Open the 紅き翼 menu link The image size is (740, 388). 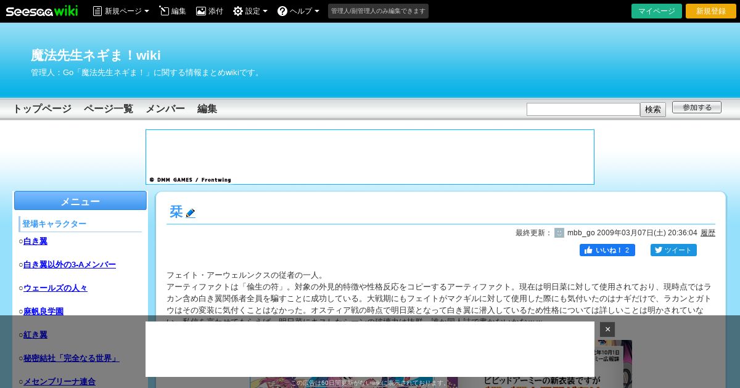(x=35, y=335)
